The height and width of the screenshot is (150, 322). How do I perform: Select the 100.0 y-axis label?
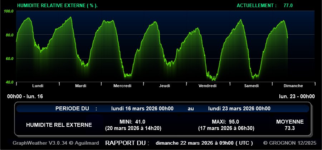9,11
